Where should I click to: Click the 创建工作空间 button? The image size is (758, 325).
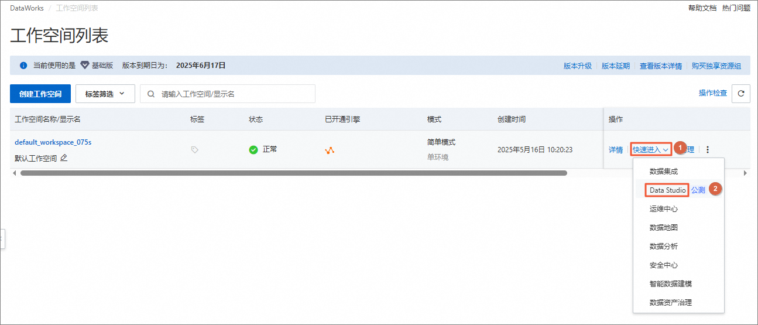coord(40,94)
